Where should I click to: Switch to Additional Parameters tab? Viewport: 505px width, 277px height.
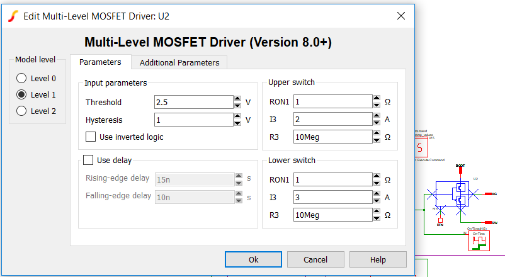tap(179, 62)
